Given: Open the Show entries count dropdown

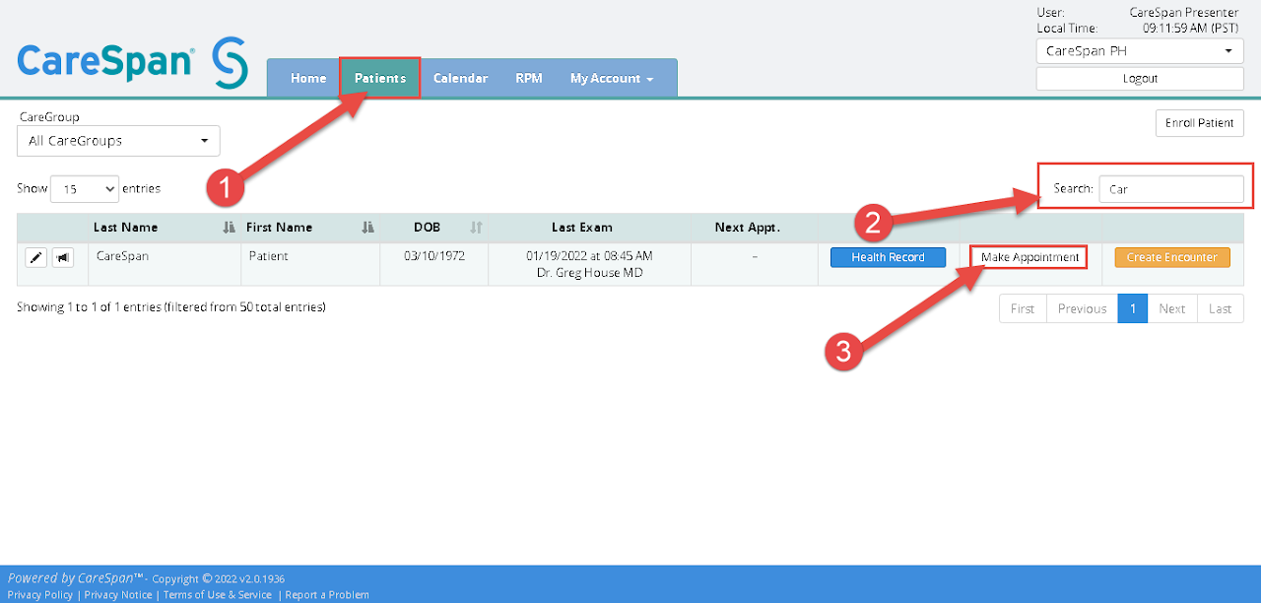Looking at the screenshot, I should [x=85, y=188].
